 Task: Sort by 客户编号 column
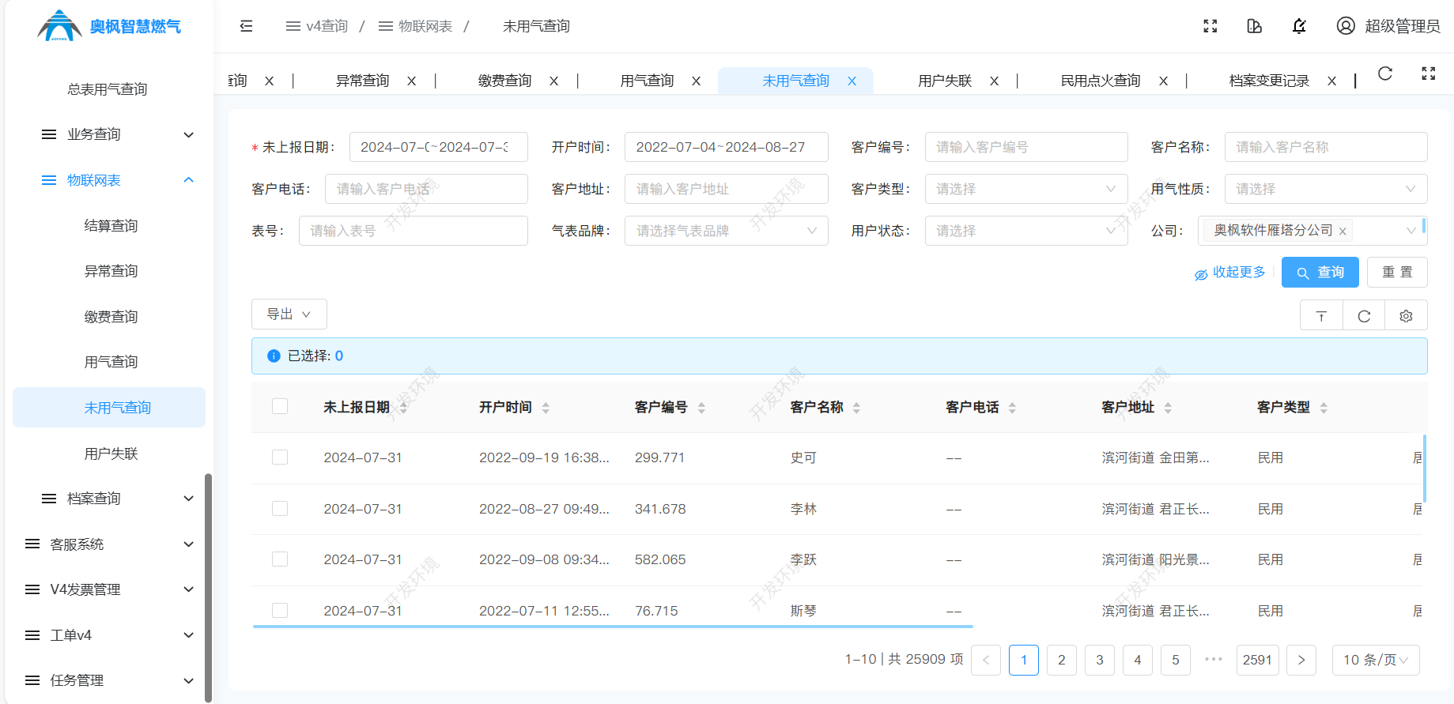coord(701,408)
